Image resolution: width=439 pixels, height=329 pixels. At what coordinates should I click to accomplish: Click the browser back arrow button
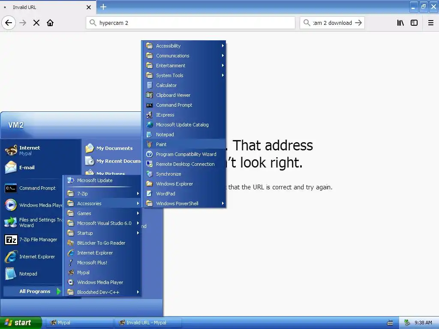9,23
